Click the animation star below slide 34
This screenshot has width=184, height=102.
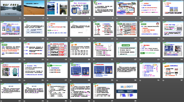point(25,101)
